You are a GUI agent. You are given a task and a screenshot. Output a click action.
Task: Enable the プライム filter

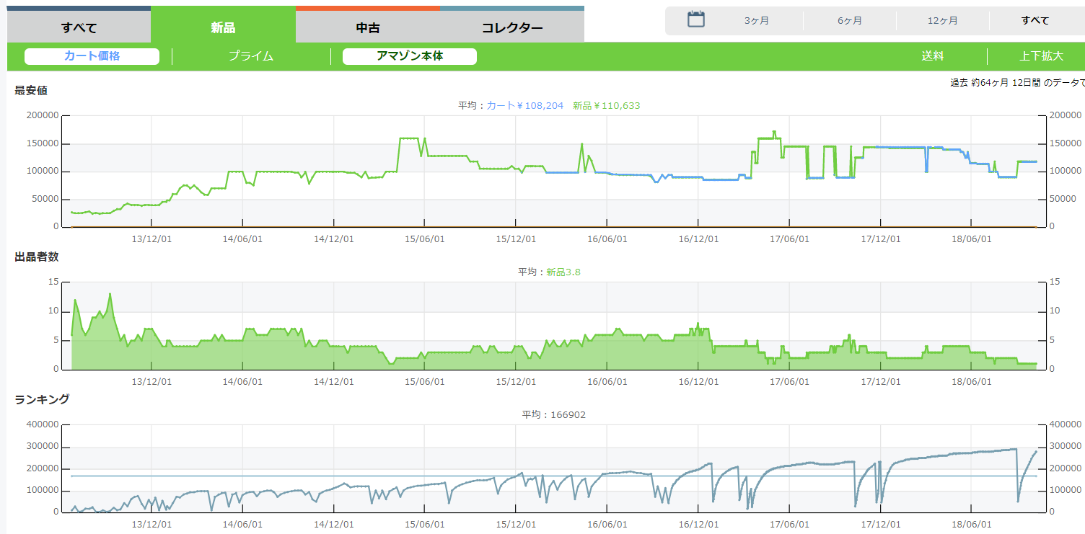click(x=251, y=56)
